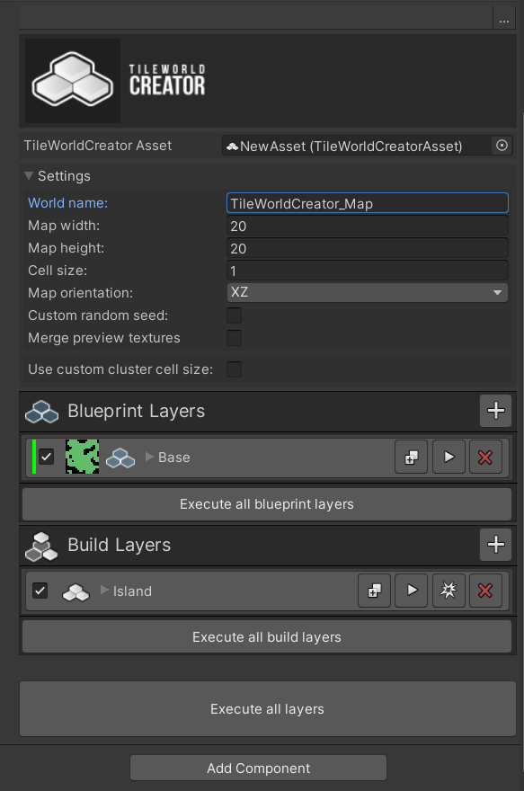The width and height of the screenshot is (524, 791).
Task: Collapse the Settings section
Action: 30,176
